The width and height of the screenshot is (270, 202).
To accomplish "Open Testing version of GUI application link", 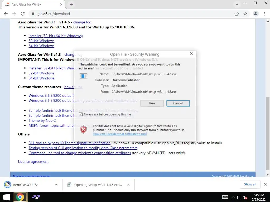I will (83, 148).
